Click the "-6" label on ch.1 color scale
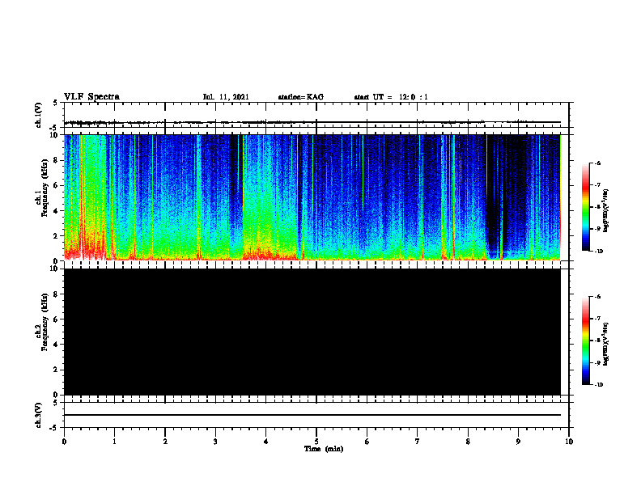 [x=596, y=163]
